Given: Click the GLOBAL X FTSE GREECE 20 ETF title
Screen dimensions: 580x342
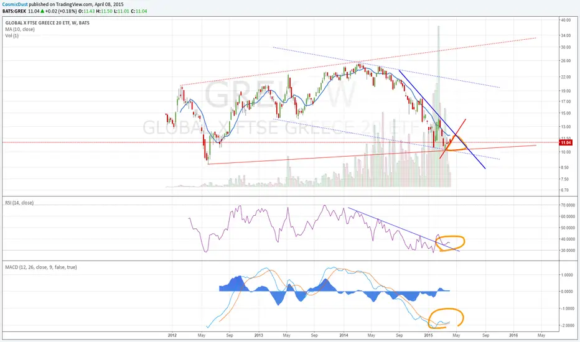Looking at the screenshot, I should (47, 23).
